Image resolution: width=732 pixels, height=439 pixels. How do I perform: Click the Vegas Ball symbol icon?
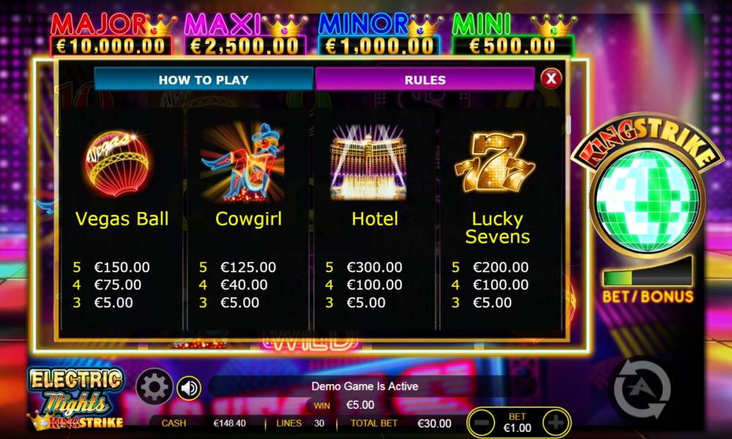tap(118, 163)
